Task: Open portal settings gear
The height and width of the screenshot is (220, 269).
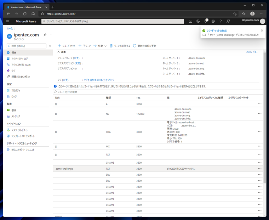Action: pyautogui.click(x=213, y=21)
